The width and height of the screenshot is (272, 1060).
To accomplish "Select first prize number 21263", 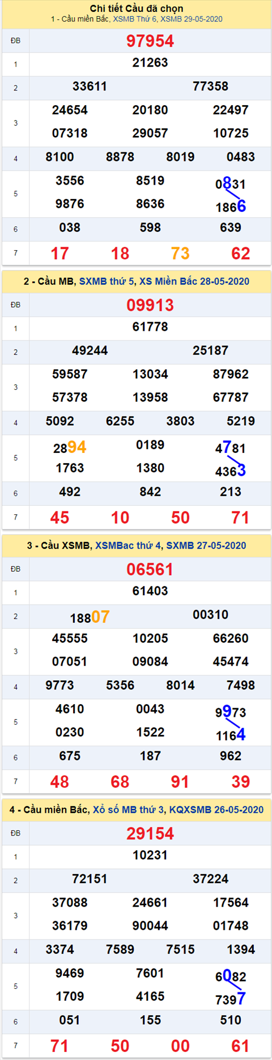I will coord(150,63).
